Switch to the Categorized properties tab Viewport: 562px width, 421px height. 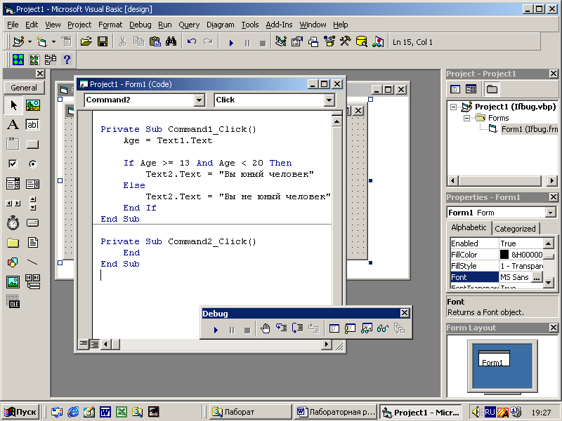(x=515, y=229)
